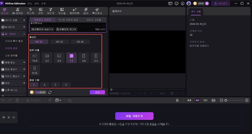The image size is (252, 134).
Task: Open the 프롬프트 생성기 dropdown
Action: [x=42, y=30]
